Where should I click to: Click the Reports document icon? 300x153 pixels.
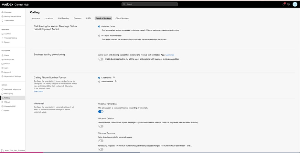tap(3, 42)
